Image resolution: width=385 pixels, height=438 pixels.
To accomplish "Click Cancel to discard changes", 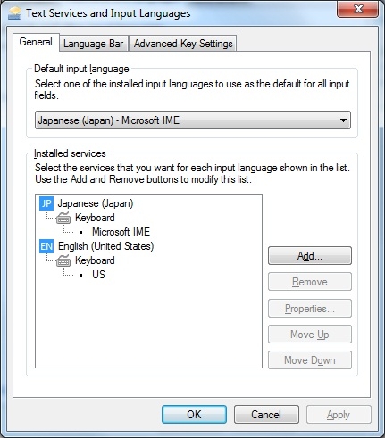I will [266, 415].
